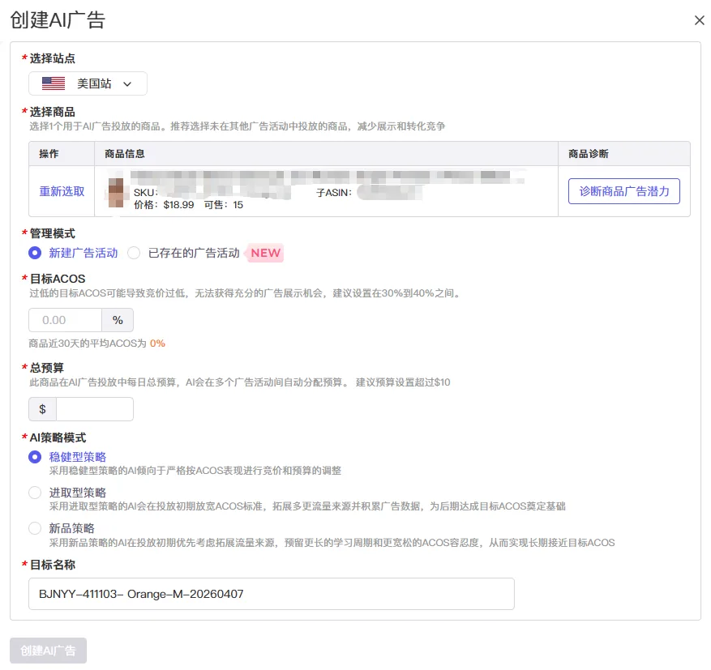Click 重新选取 to reselect product
The image size is (711, 670).
[62, 192]
